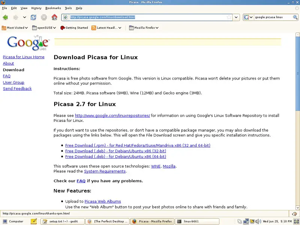Switch to the setup.txt gedit window
Viewport: 300px width, 225px height.
(62, 221)
